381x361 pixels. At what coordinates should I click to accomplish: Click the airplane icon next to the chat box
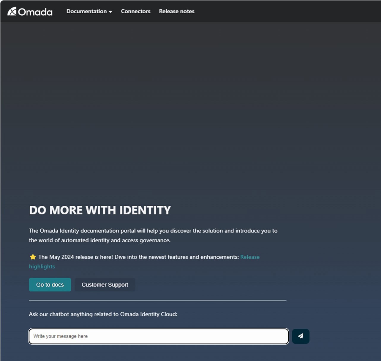301,336
